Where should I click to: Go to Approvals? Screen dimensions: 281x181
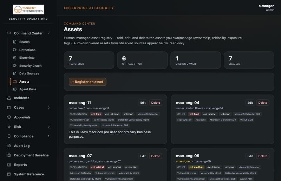tap(22, 117)
